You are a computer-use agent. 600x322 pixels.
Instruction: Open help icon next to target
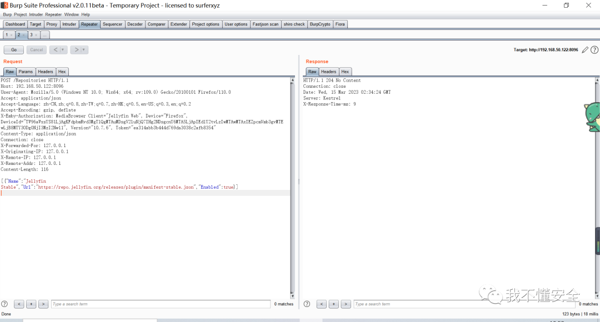(594, 50)
